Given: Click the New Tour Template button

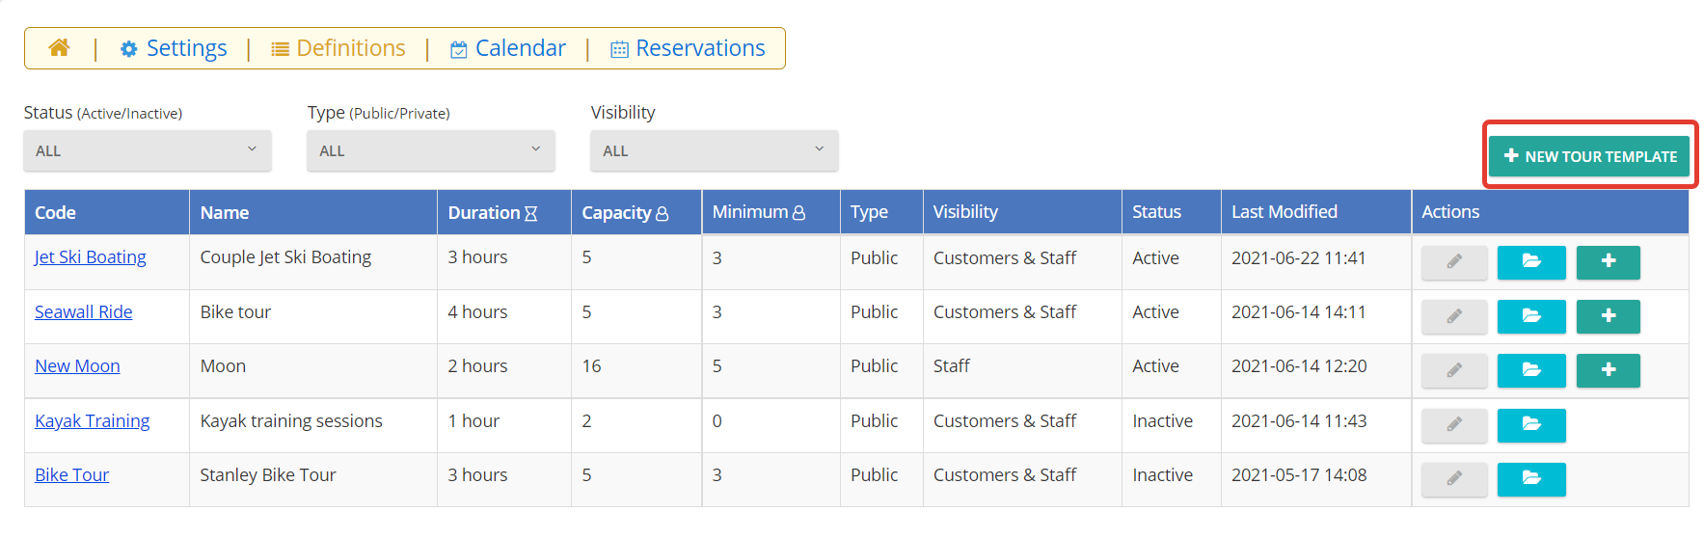Looking at the screenshot, I should 1589,156.
